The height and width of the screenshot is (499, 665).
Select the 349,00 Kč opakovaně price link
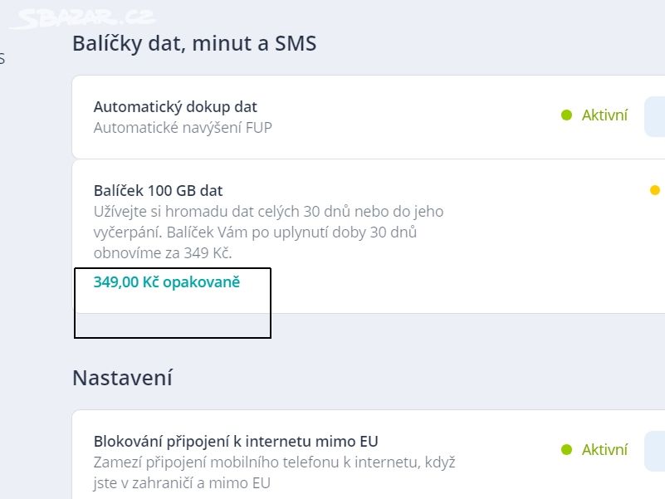click(167, 282)
